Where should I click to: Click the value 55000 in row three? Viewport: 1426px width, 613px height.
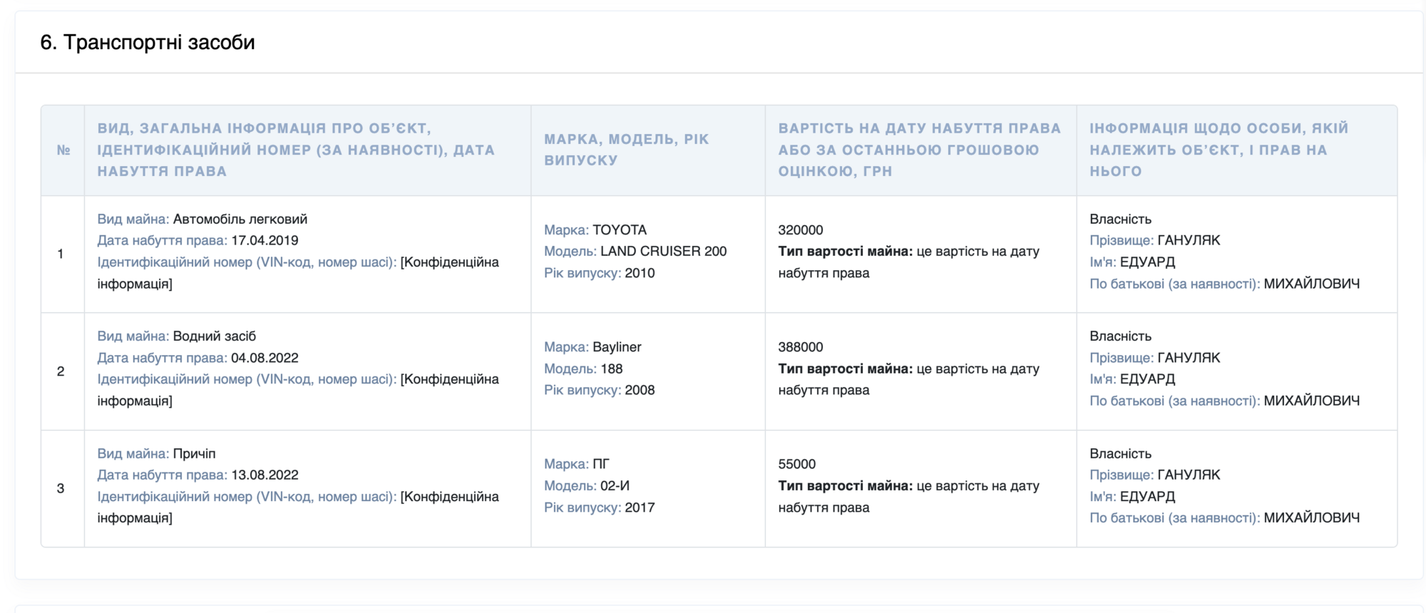pos(797,463)
